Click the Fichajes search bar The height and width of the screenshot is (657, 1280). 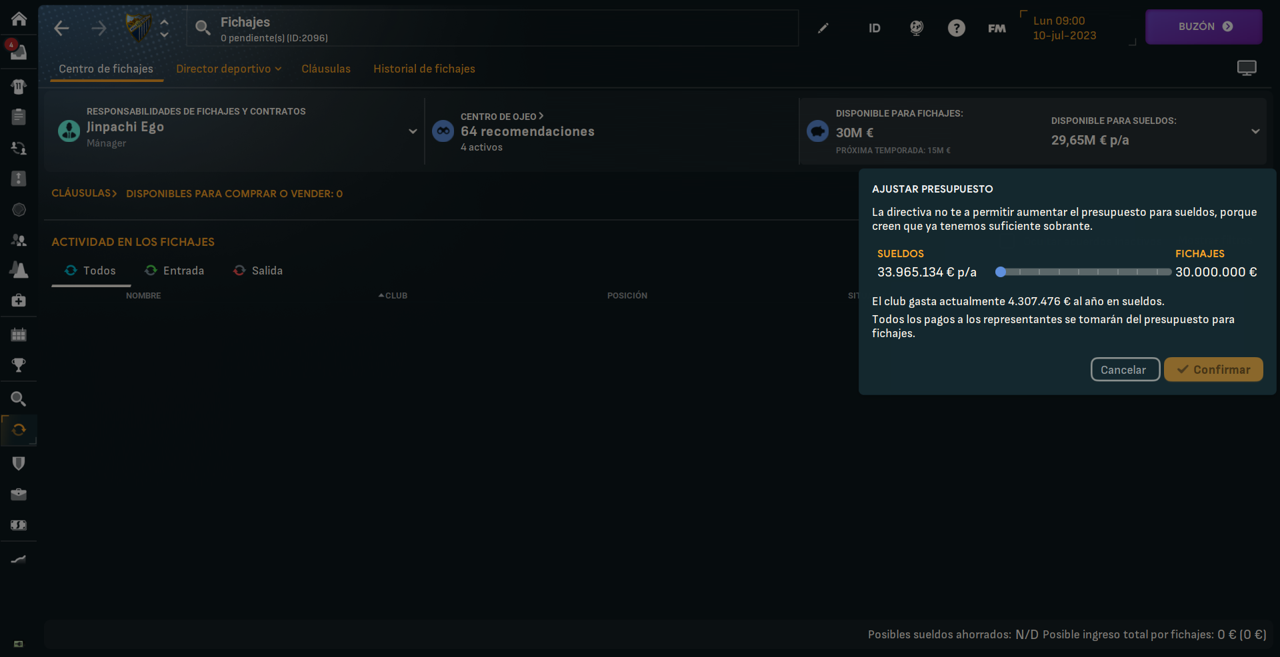(x=493, y=28)
